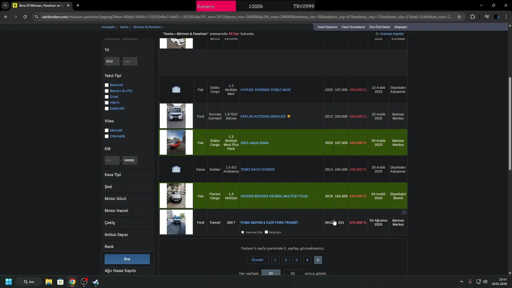
Task: Check the Otomatik transmission checkbox
Action: [107, 136]
